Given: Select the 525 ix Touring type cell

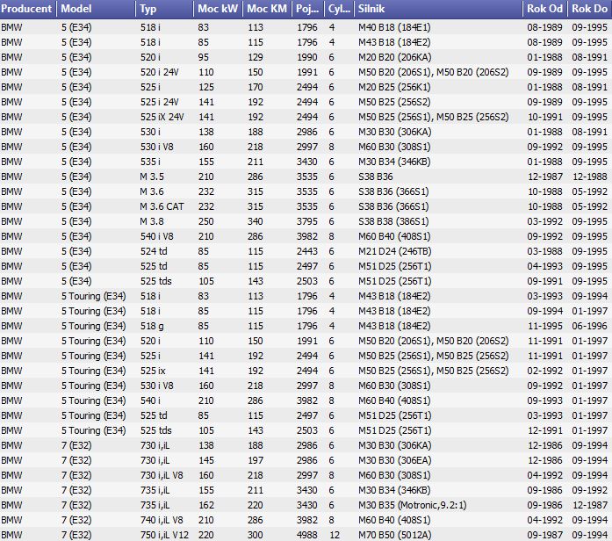Looking at the screenshot, I should pyautogui.click(x=153, y=371).
